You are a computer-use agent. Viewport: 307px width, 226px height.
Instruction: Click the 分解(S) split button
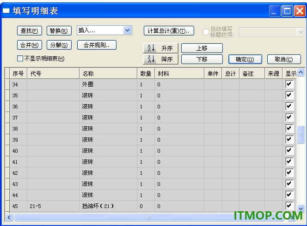click(59, 45)
